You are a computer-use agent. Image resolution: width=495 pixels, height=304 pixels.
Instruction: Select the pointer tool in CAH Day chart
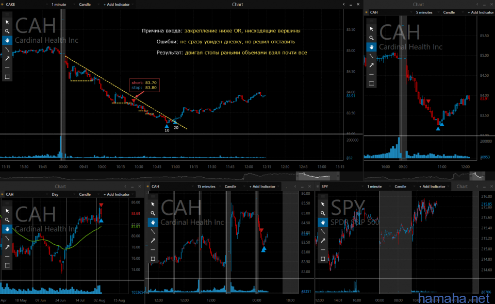click(7, 211)
